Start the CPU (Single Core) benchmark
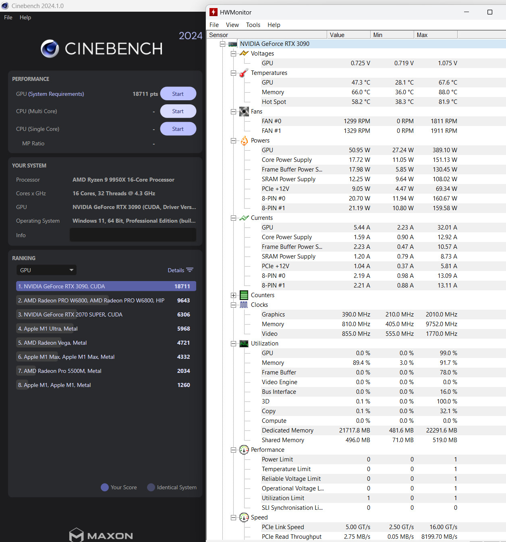506x542 pixels. point(178,129)
